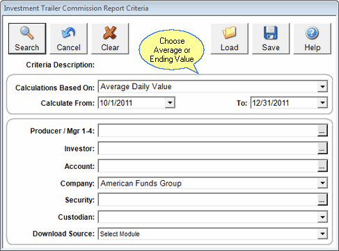Click the Calculate From label
The image size is (339, 251).
tap(68, 103)
